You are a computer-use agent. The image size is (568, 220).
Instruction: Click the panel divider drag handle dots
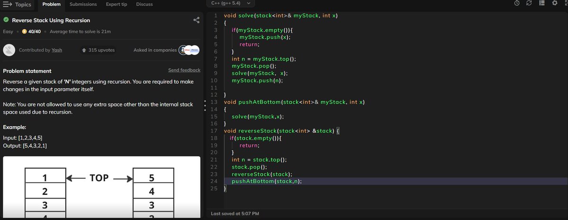204,106
